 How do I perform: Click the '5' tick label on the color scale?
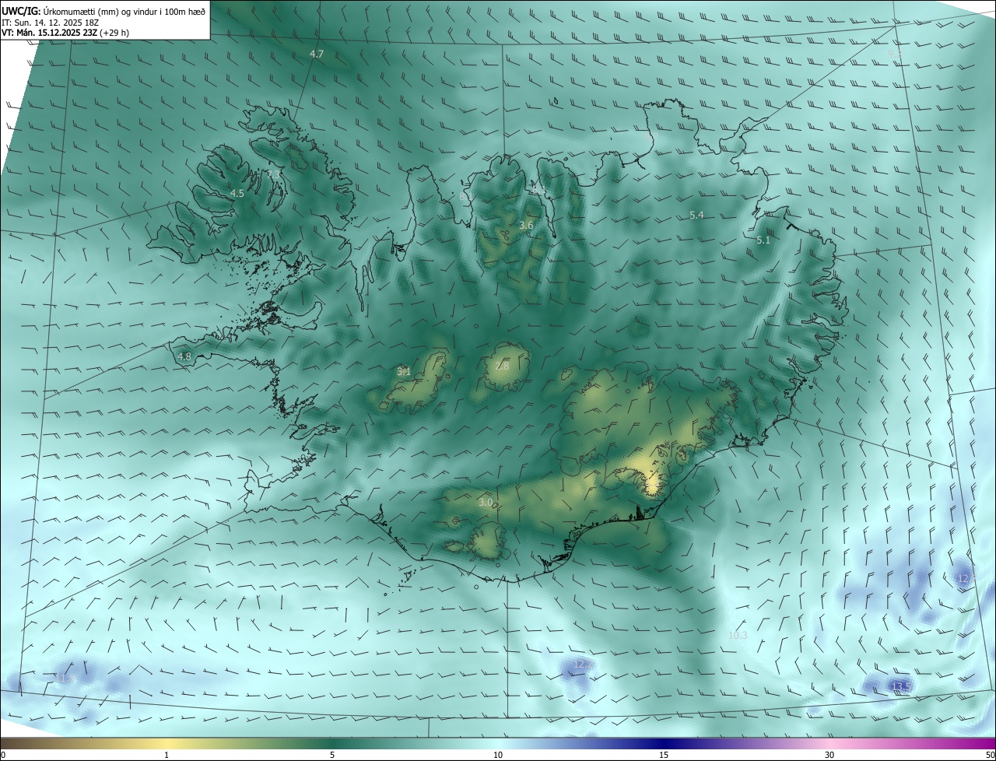click(x=332, y=755)
